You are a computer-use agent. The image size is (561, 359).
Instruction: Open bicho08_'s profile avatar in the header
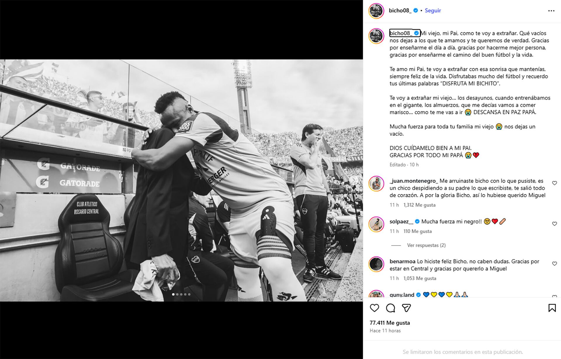pos(377,10)
